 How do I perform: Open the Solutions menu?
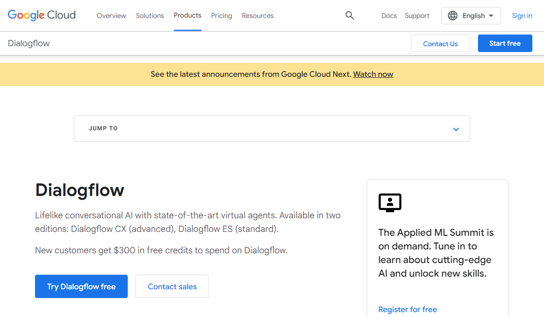point(150,16)
